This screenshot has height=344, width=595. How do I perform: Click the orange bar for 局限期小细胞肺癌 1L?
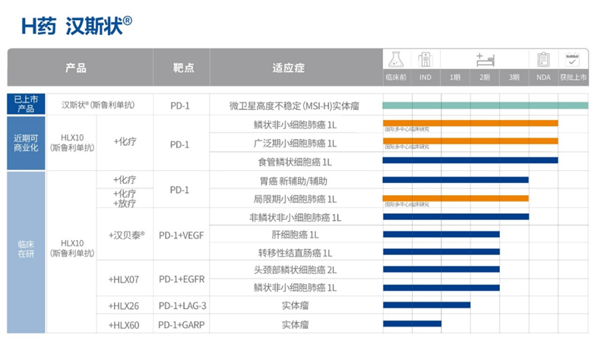pyautogui.click(x=456, y=198)
